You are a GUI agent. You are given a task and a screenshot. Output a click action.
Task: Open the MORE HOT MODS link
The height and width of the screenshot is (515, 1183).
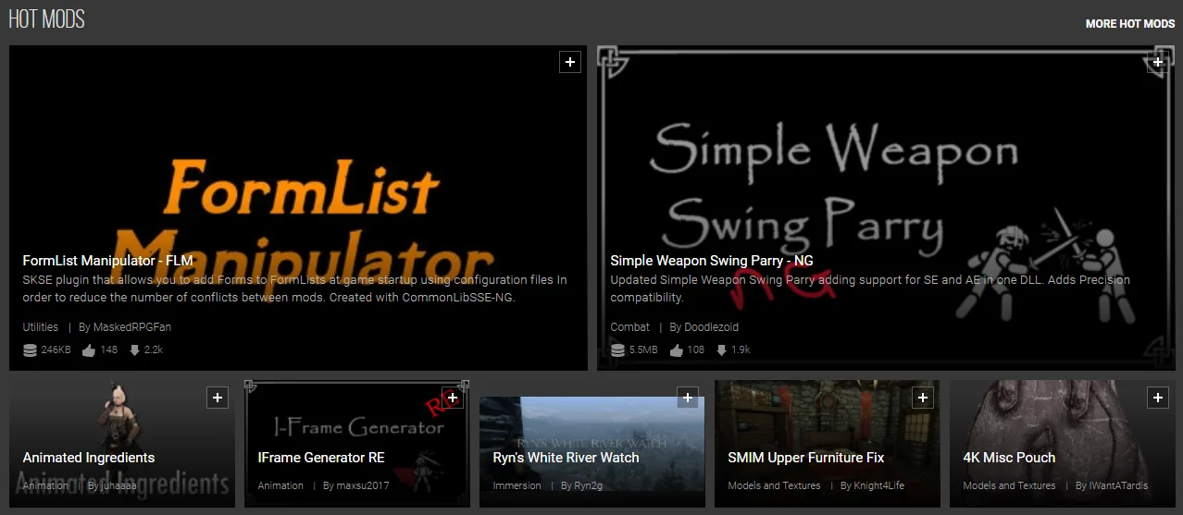[x=1130, y=23]
